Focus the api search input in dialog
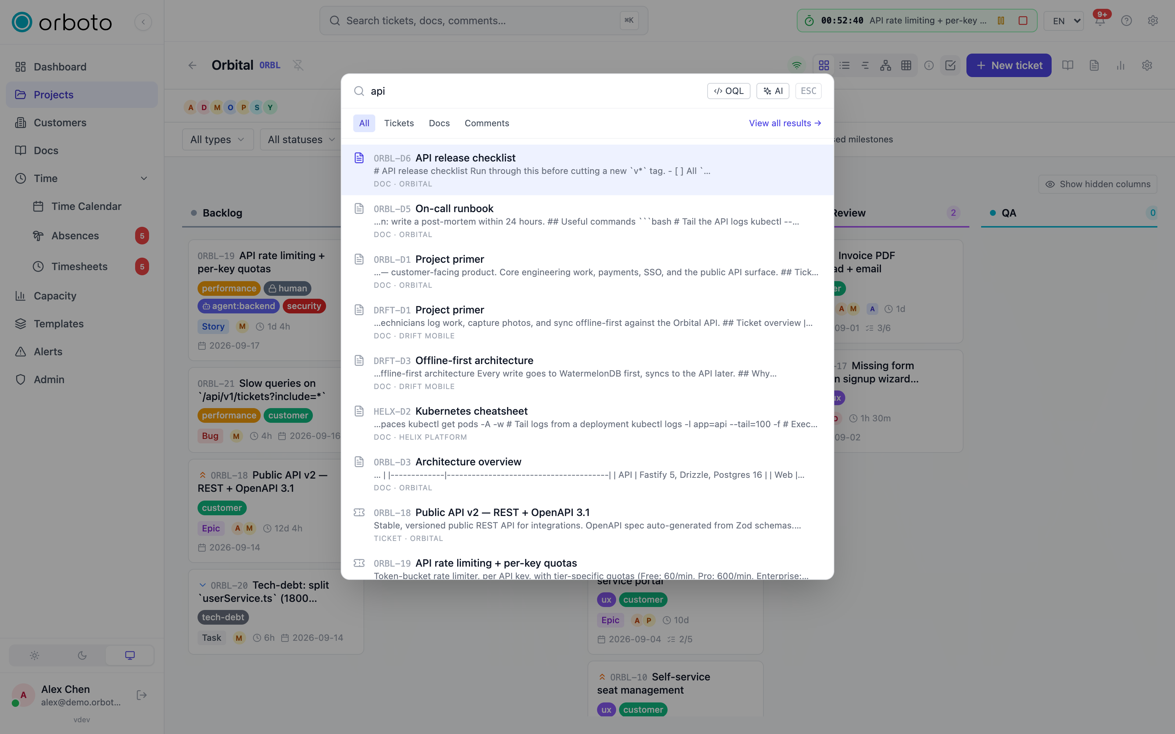1175x734 pixels. tap(534, 91)
